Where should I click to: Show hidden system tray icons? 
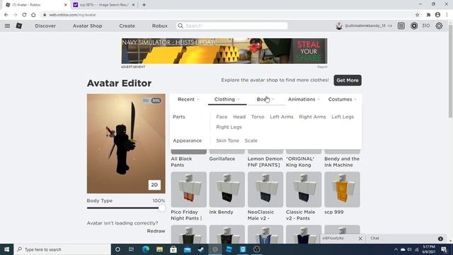pyautogui.click(x=396, y=249)
